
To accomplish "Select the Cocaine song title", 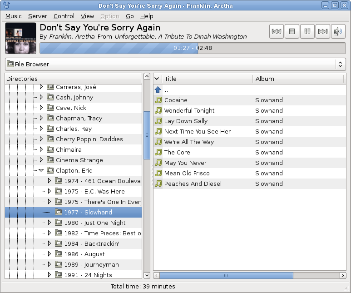I will point(176,100).
